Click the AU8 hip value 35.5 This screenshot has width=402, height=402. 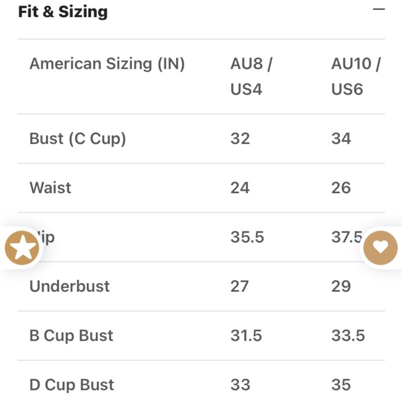coord(247,237)
